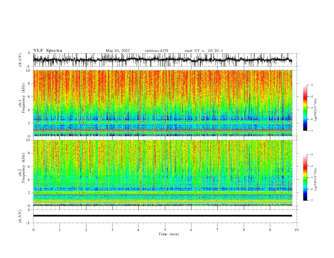Click the ch.1 color bar log(PSD) label
This screenshot has width=334, height=258.
pyautogui.click(x=315, y=110)
